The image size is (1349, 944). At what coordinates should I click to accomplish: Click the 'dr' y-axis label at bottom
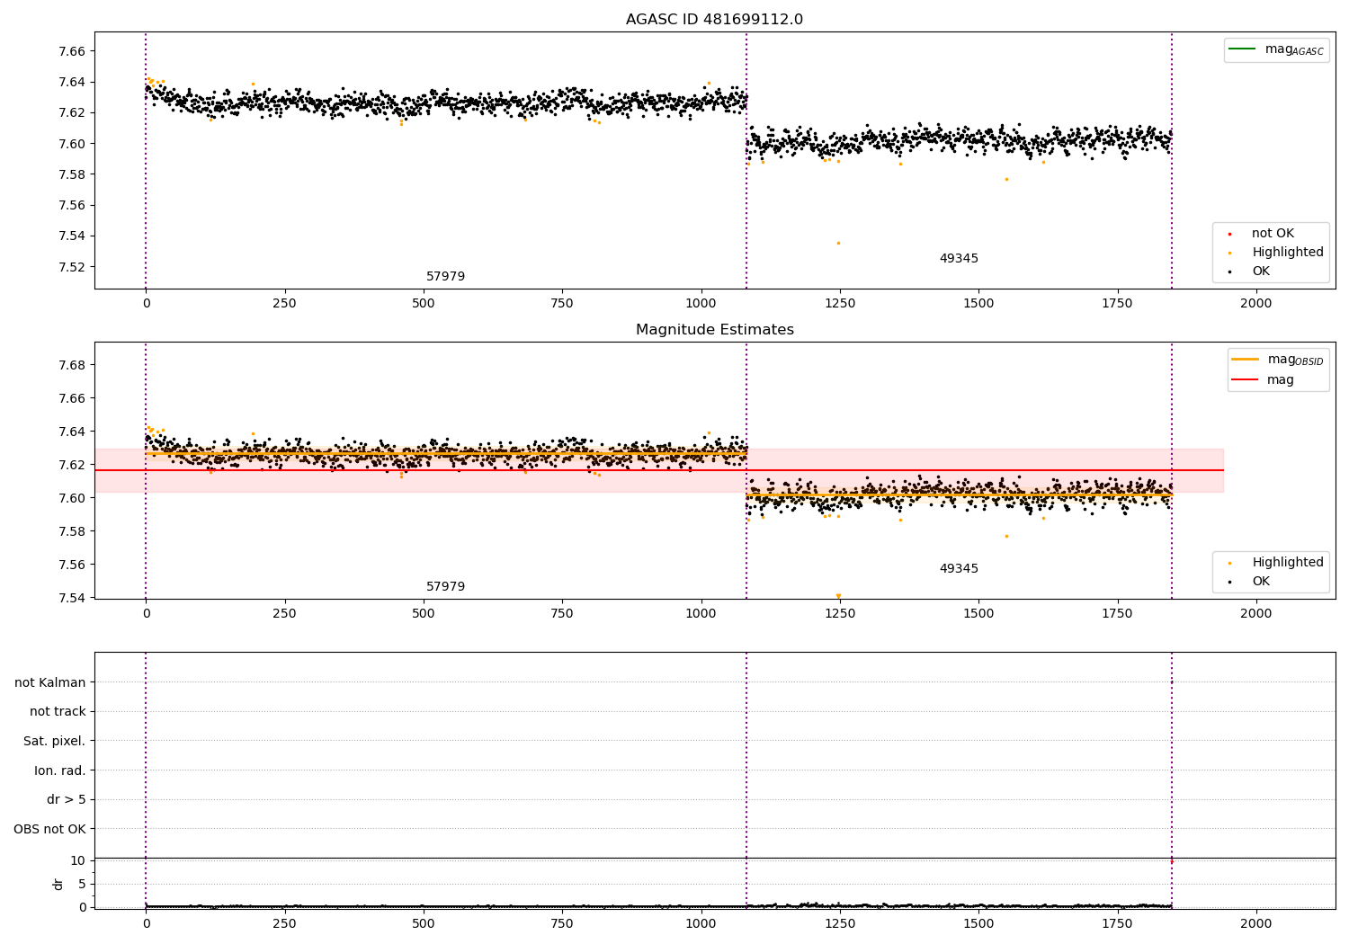[58, 884]
